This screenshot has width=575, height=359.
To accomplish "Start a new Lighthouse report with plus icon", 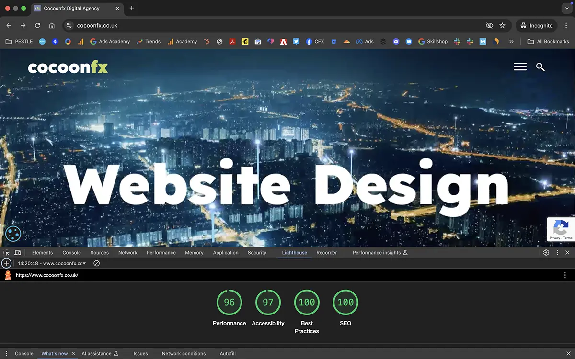I will point(6,263).
